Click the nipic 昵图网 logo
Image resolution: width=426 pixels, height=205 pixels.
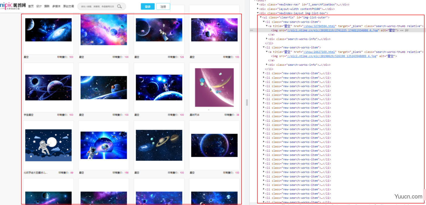[x=13, y=6]
